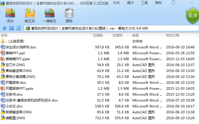Viewport: 199px width, 124px height.
Task: Click the 597.8 KB size cell
Action: [x=102, y=47]
